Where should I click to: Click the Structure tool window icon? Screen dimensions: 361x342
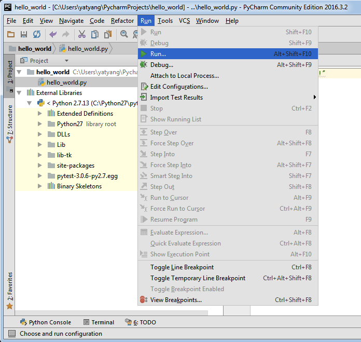(x=10, y=140)
